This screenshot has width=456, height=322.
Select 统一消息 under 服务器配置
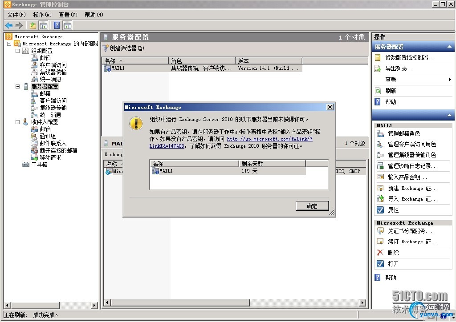[x=51, y=115]
